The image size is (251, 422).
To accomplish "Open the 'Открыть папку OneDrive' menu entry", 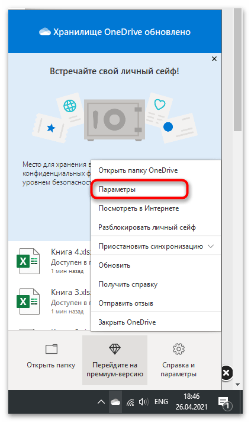I will (x=156, y=170).
